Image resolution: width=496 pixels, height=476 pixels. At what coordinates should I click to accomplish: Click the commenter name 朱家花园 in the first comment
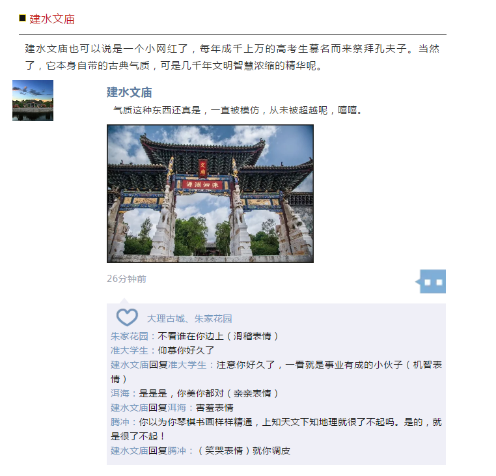(x=130, y=336)
